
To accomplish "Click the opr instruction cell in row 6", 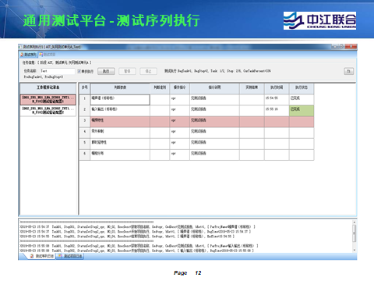I will 180,155.
